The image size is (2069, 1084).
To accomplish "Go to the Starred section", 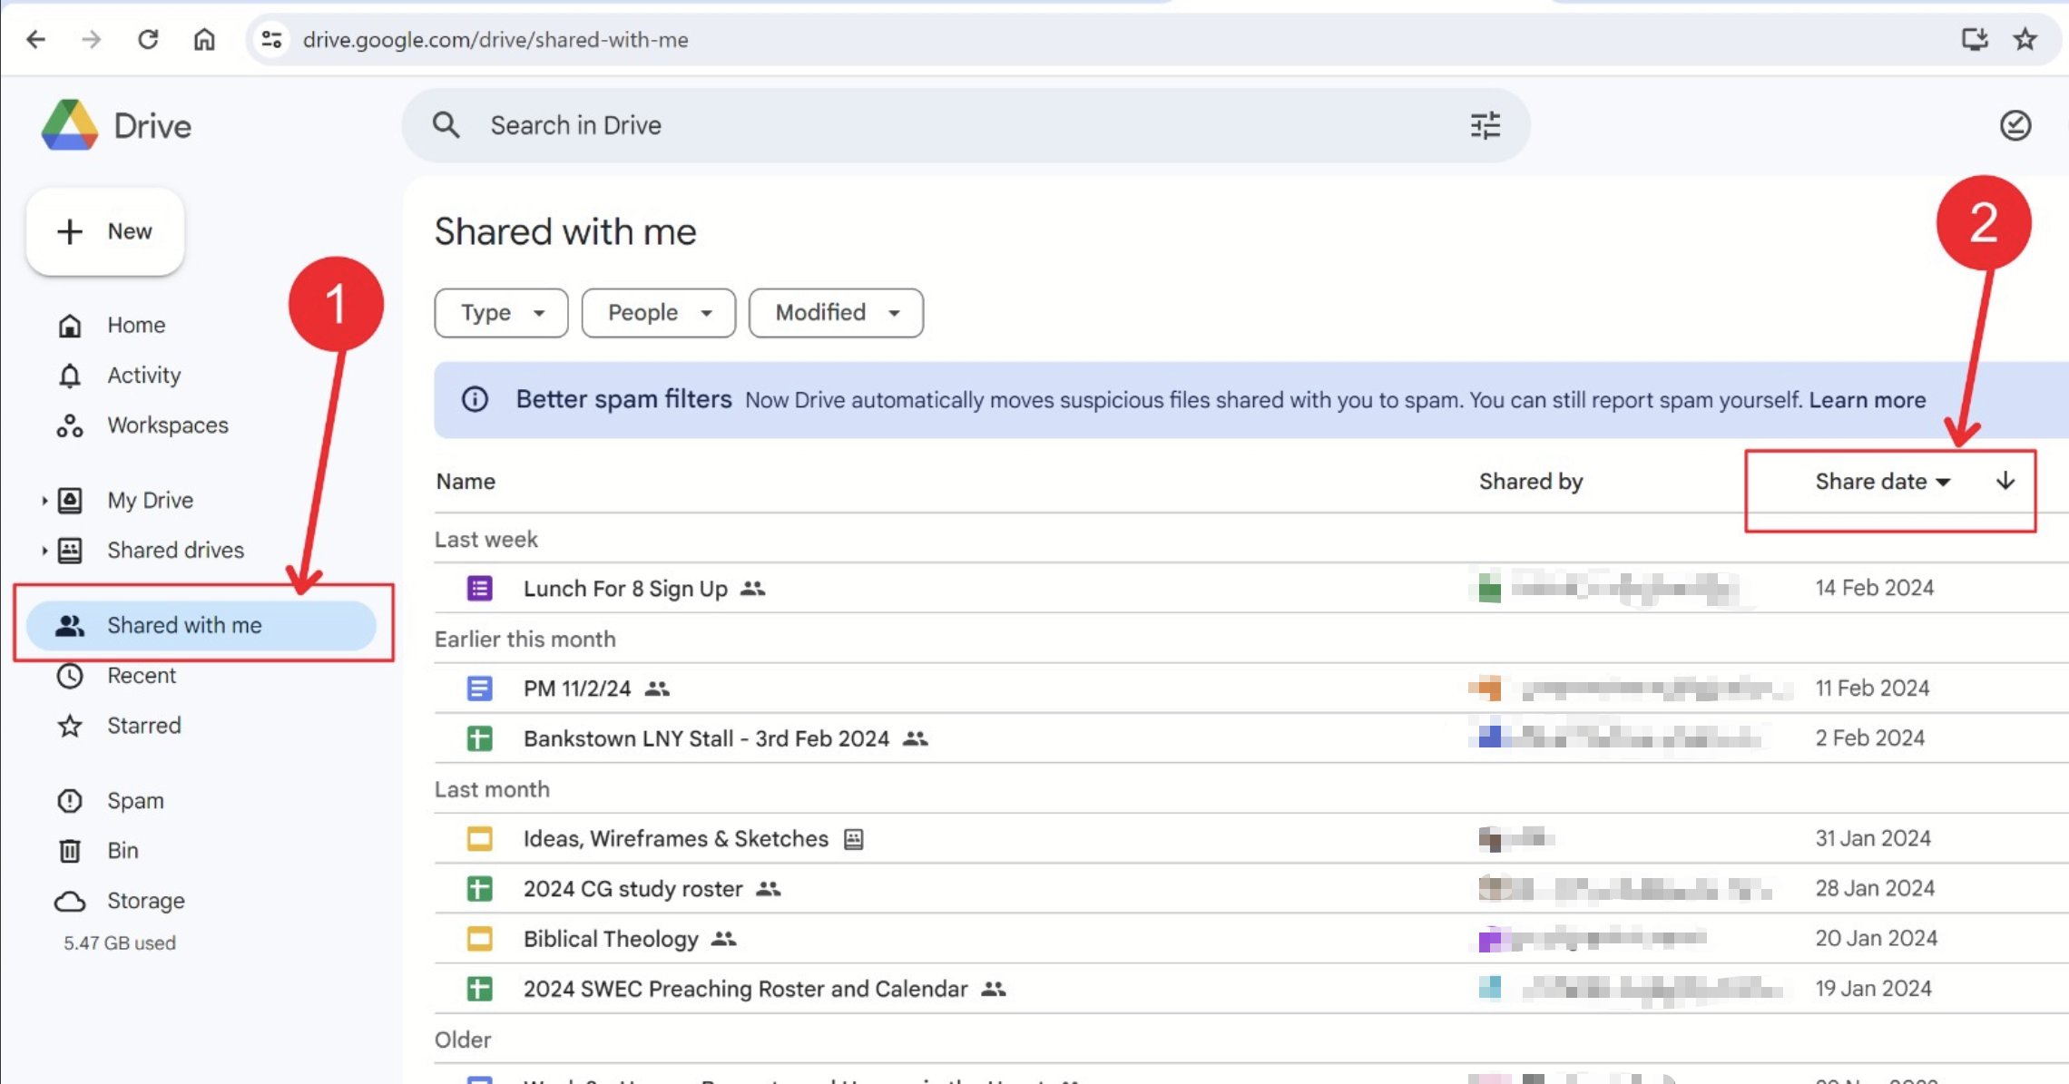I will pyautogui.click(x=143, y=726).
